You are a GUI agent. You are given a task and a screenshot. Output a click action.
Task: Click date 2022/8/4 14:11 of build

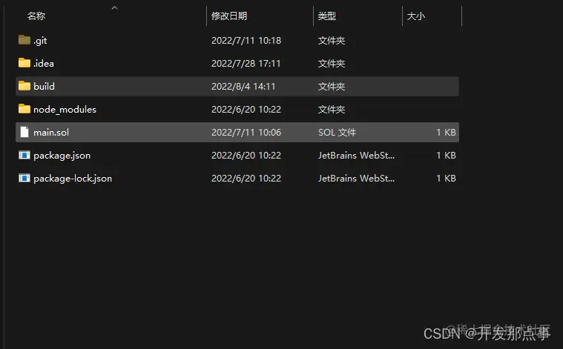click(x=243, y=87)
